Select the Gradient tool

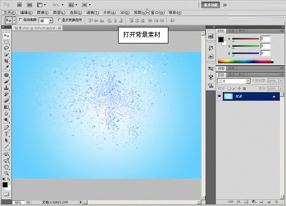point(6,107)
